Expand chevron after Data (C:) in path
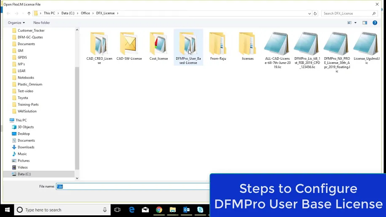 (77, 13)
